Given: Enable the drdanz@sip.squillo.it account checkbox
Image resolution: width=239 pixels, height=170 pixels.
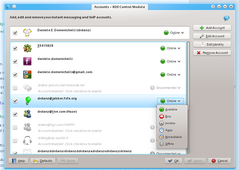Looking at the screenshot, I should point(15,140).
